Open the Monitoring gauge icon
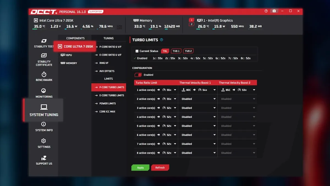Screen dimensions: 330x186 (43, 91)
